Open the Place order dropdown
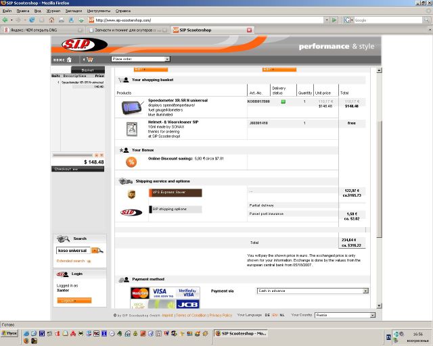 [141, 59]
